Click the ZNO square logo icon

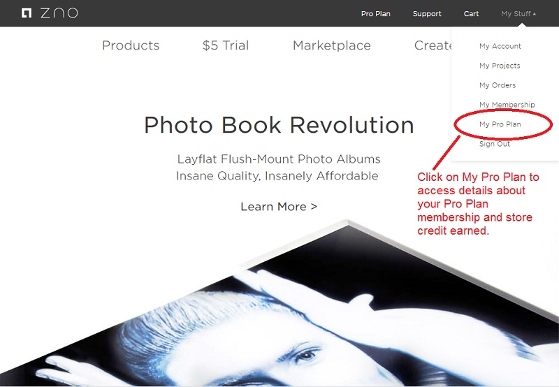pyautogui.click(x=27, y=13)
